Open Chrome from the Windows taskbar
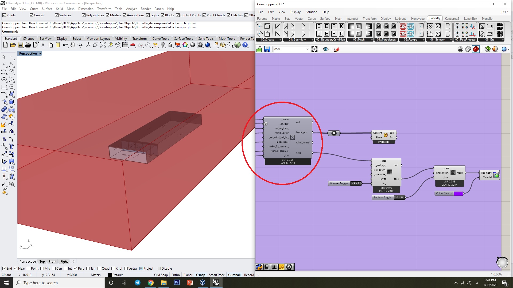513x288 pixels. coord(151,283)
